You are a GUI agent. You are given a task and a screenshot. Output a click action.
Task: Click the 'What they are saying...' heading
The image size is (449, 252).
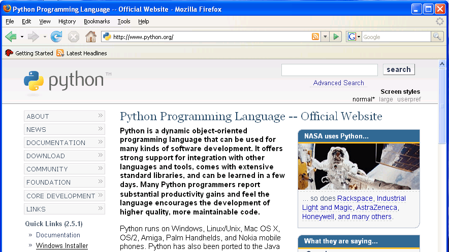pyautogui.click(x=341, y=241)
